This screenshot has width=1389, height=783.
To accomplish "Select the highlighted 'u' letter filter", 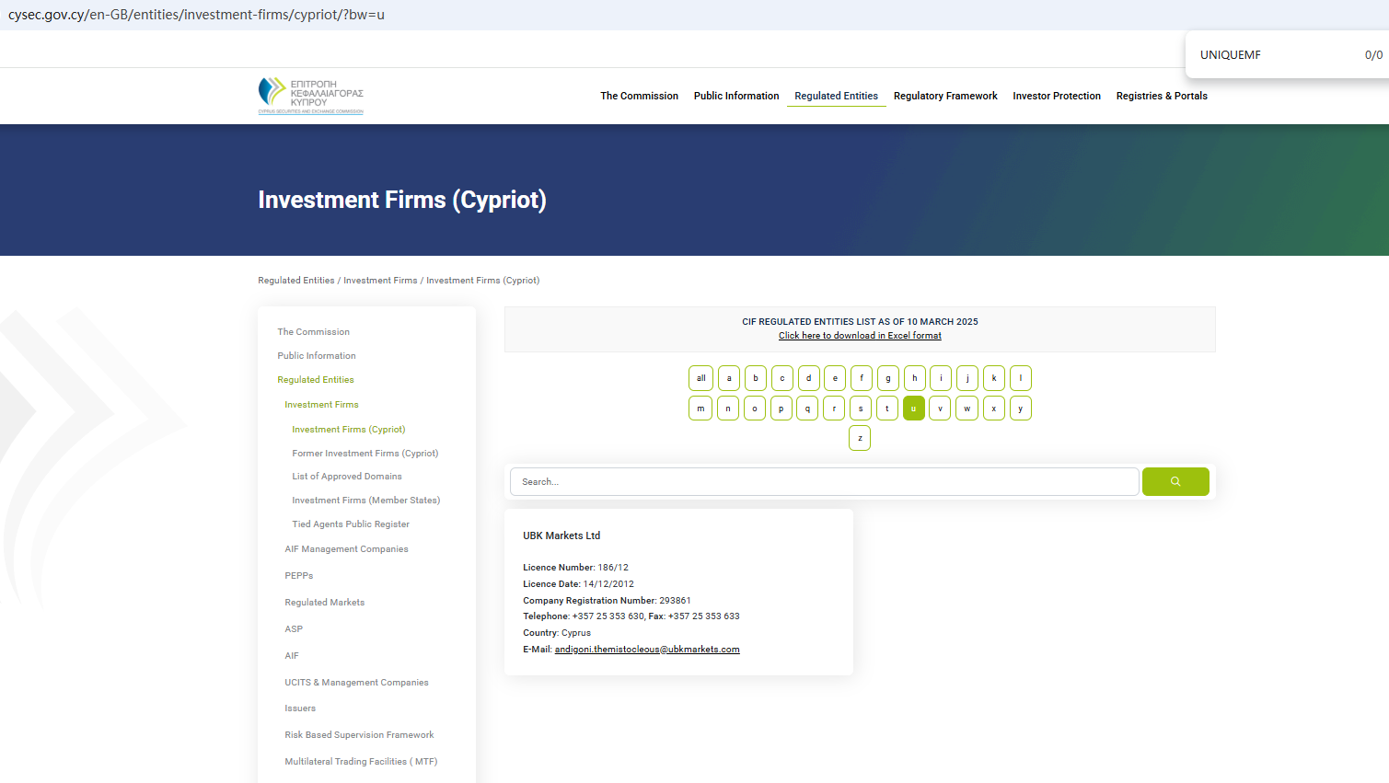I will [913, 409].
